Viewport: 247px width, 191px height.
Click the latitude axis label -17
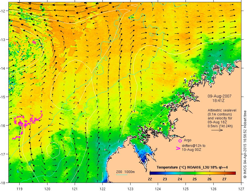[x=3, y=154]
